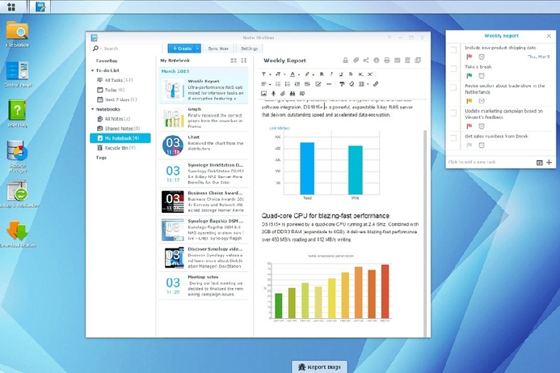Viewport: 560px width, 373px height.
Task: Click the format painter icon
Action: pos(342,84)
